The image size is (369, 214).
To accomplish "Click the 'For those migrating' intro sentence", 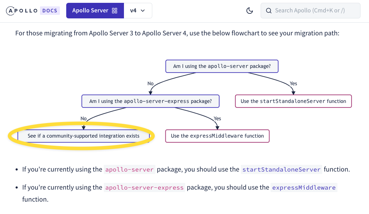I will (177, 33).
